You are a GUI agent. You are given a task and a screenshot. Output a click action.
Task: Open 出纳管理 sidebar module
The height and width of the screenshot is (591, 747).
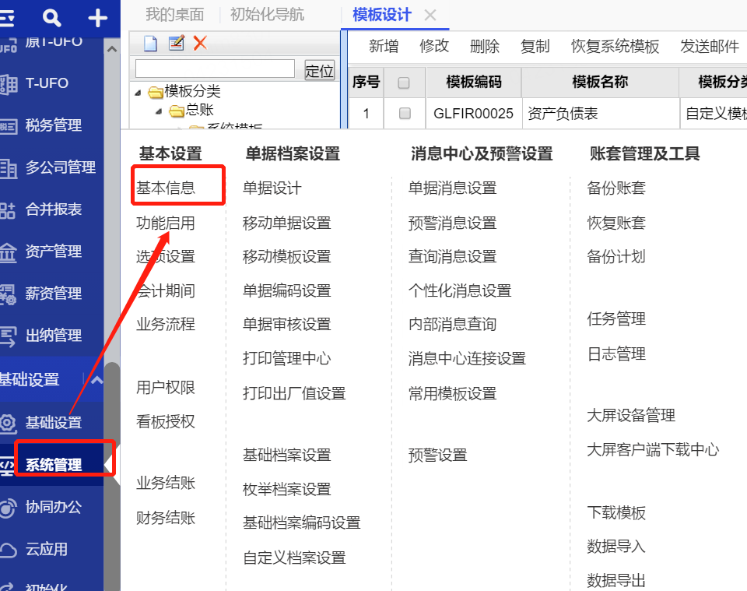(x=54, y=335)
